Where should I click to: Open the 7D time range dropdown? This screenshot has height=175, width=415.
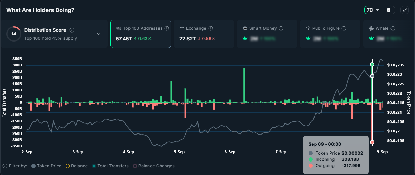point(373,10)
